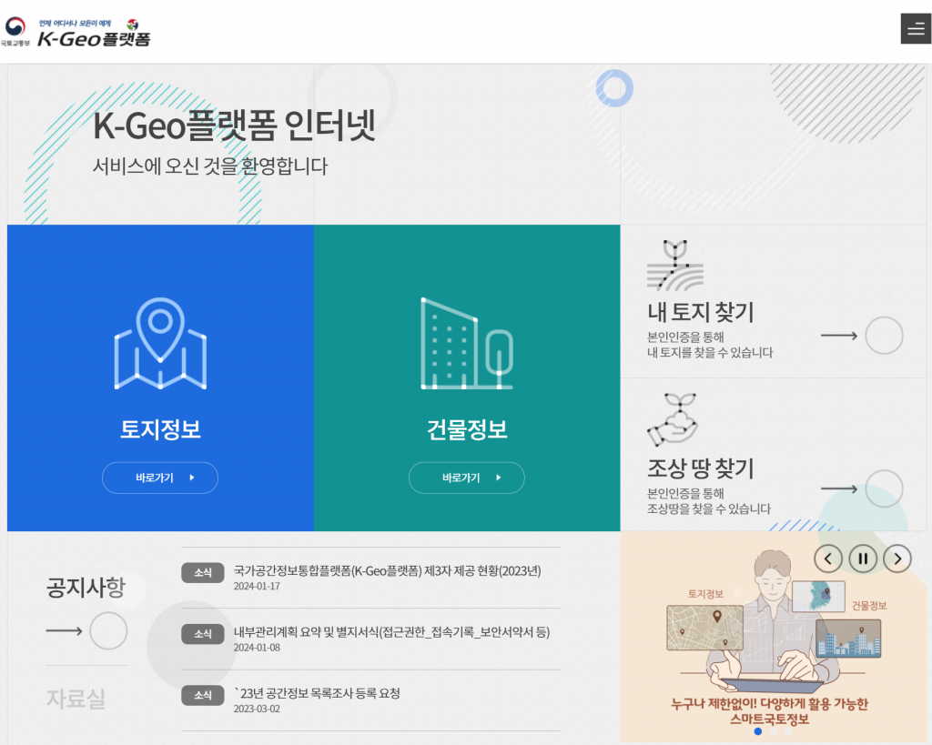This screenshot has width=932, height=745.
Task: Go to previous banner slide
Action: point(828,559)
